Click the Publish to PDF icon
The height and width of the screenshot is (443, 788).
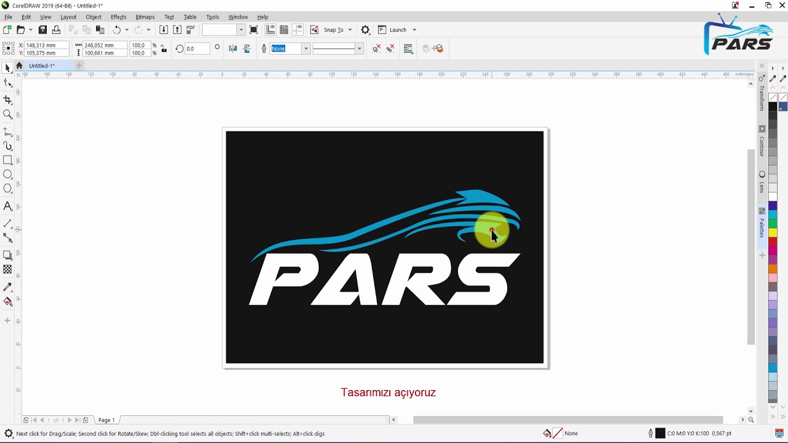point(191,30)
